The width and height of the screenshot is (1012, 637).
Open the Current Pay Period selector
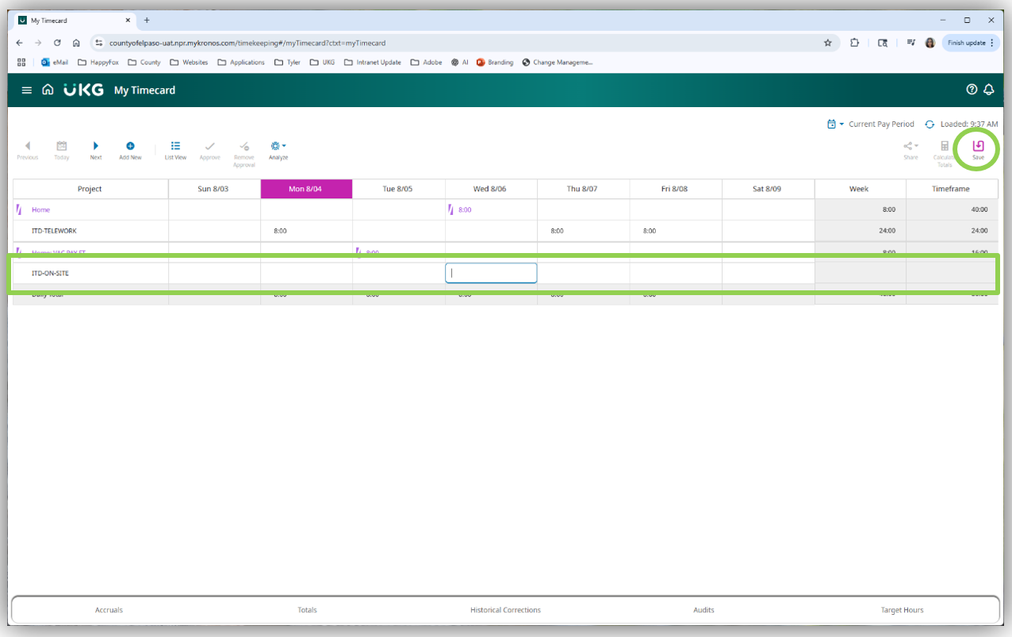870,125
